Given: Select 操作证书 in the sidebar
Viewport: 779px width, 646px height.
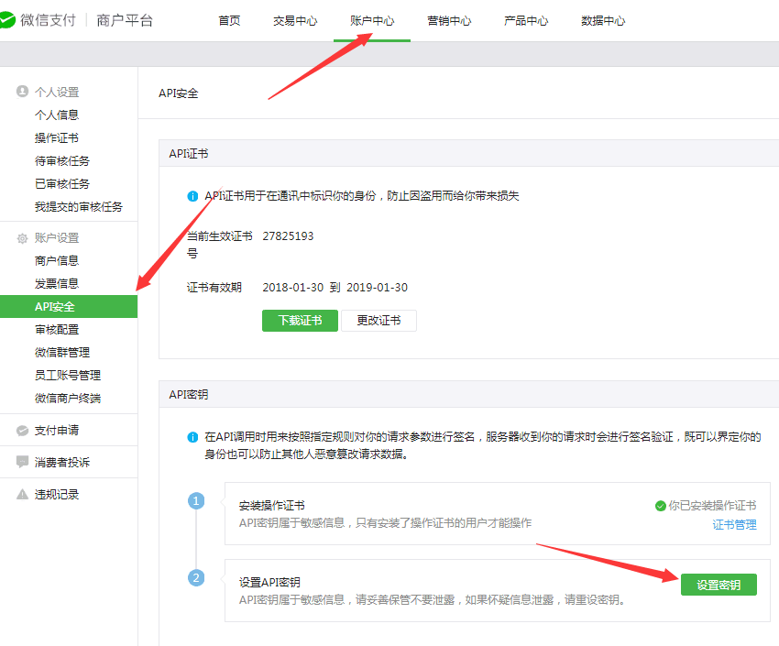Looking at the screenshot, I should [57, 138].
